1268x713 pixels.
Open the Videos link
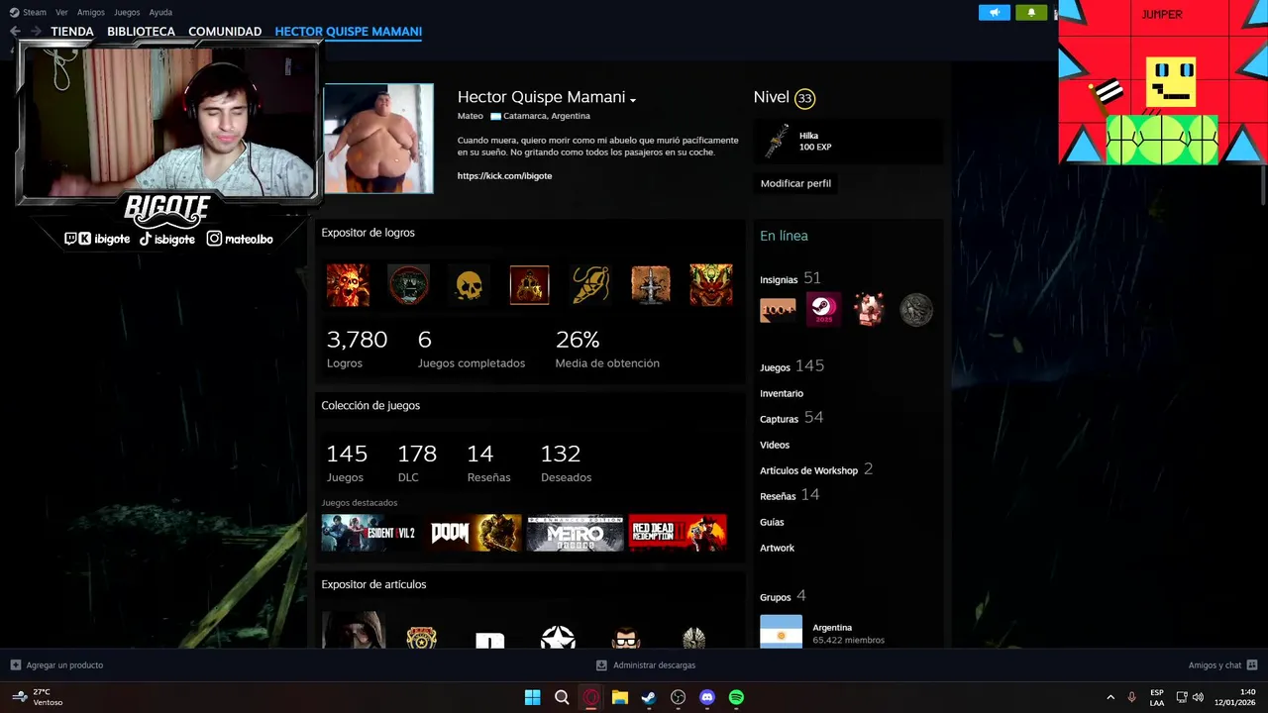pyautogui.click(x=775, y=445)
